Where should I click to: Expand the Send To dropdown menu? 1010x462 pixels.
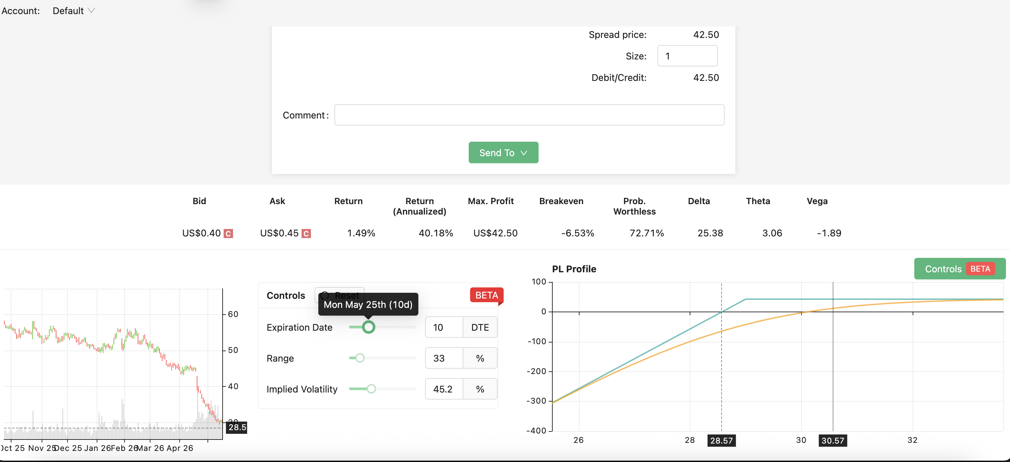(503, 152)
